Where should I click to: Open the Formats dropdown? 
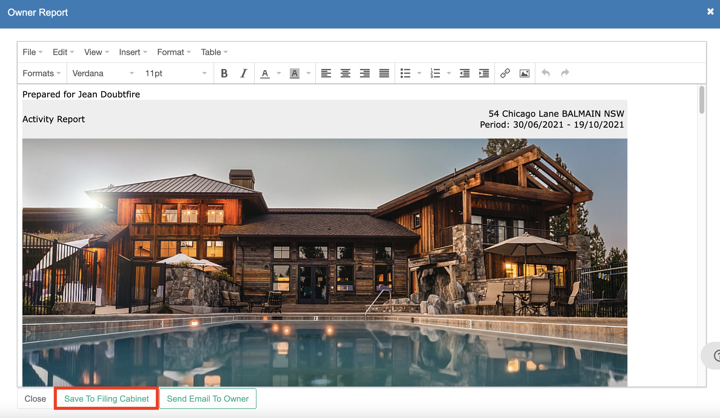[42, 73]
